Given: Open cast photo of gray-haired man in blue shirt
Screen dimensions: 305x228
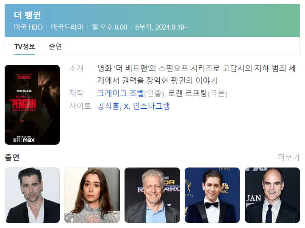Looking at the screenshot, I should 152,195.
